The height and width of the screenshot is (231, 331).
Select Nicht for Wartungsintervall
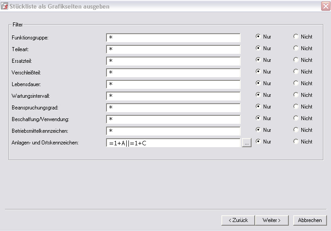tap(303, 95)
